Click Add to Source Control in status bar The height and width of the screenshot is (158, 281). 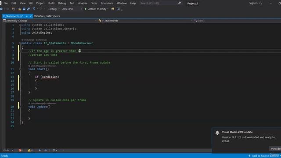265,156
